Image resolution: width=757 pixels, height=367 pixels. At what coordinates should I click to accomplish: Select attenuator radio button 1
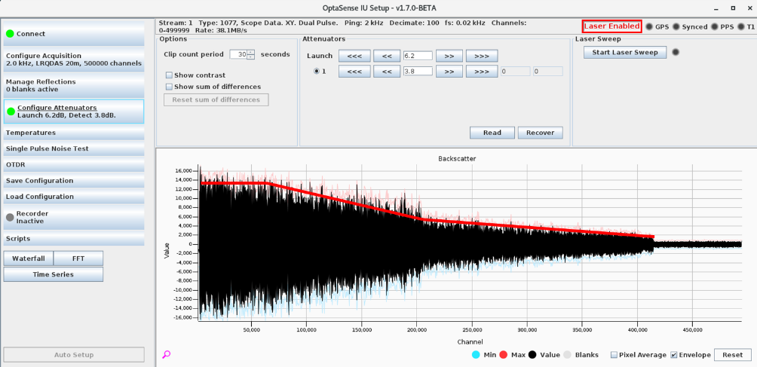tap(317, 72)
